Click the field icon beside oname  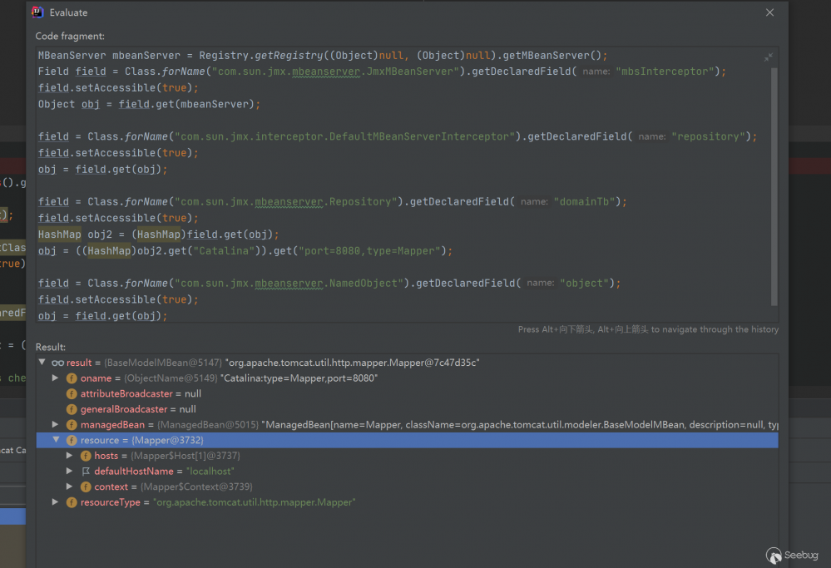(72, 378)
